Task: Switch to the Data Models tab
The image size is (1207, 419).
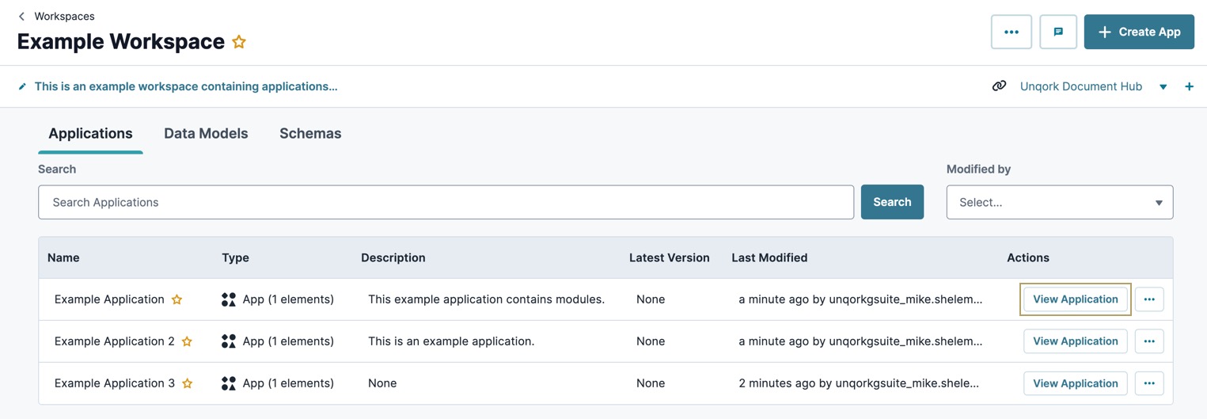Action: pos(206,134)
